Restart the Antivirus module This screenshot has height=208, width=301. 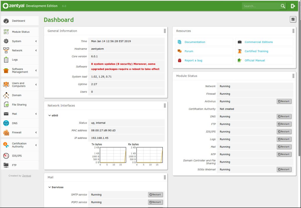(284, 101)
